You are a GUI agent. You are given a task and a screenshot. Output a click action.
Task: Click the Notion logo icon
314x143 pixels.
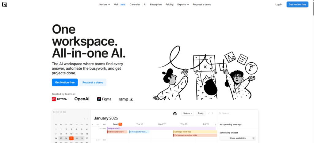[x=4, y=4]
